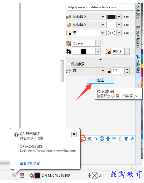Close the QR 码已验证 notification

tap(74, 134)
